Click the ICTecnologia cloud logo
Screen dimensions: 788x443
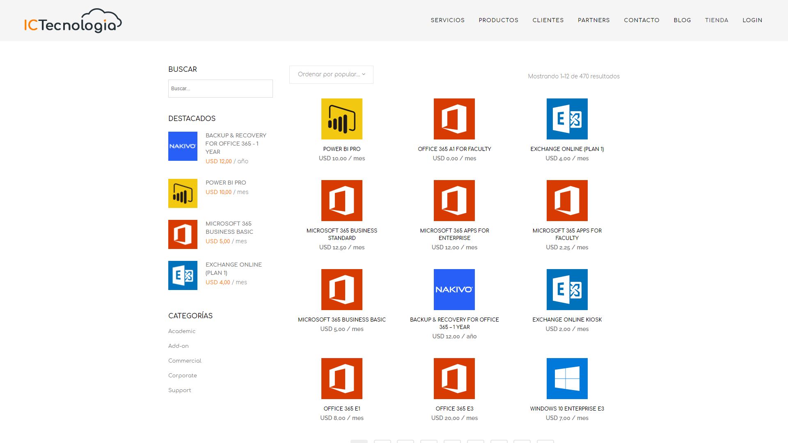[73, 21]
